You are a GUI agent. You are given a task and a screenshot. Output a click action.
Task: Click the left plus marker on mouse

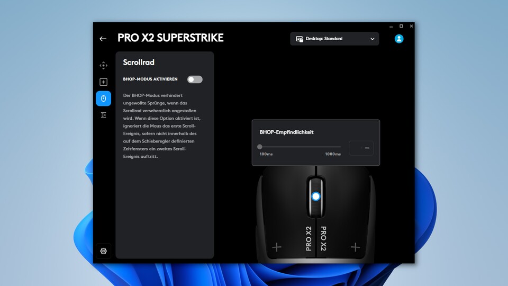coord(276,247)
